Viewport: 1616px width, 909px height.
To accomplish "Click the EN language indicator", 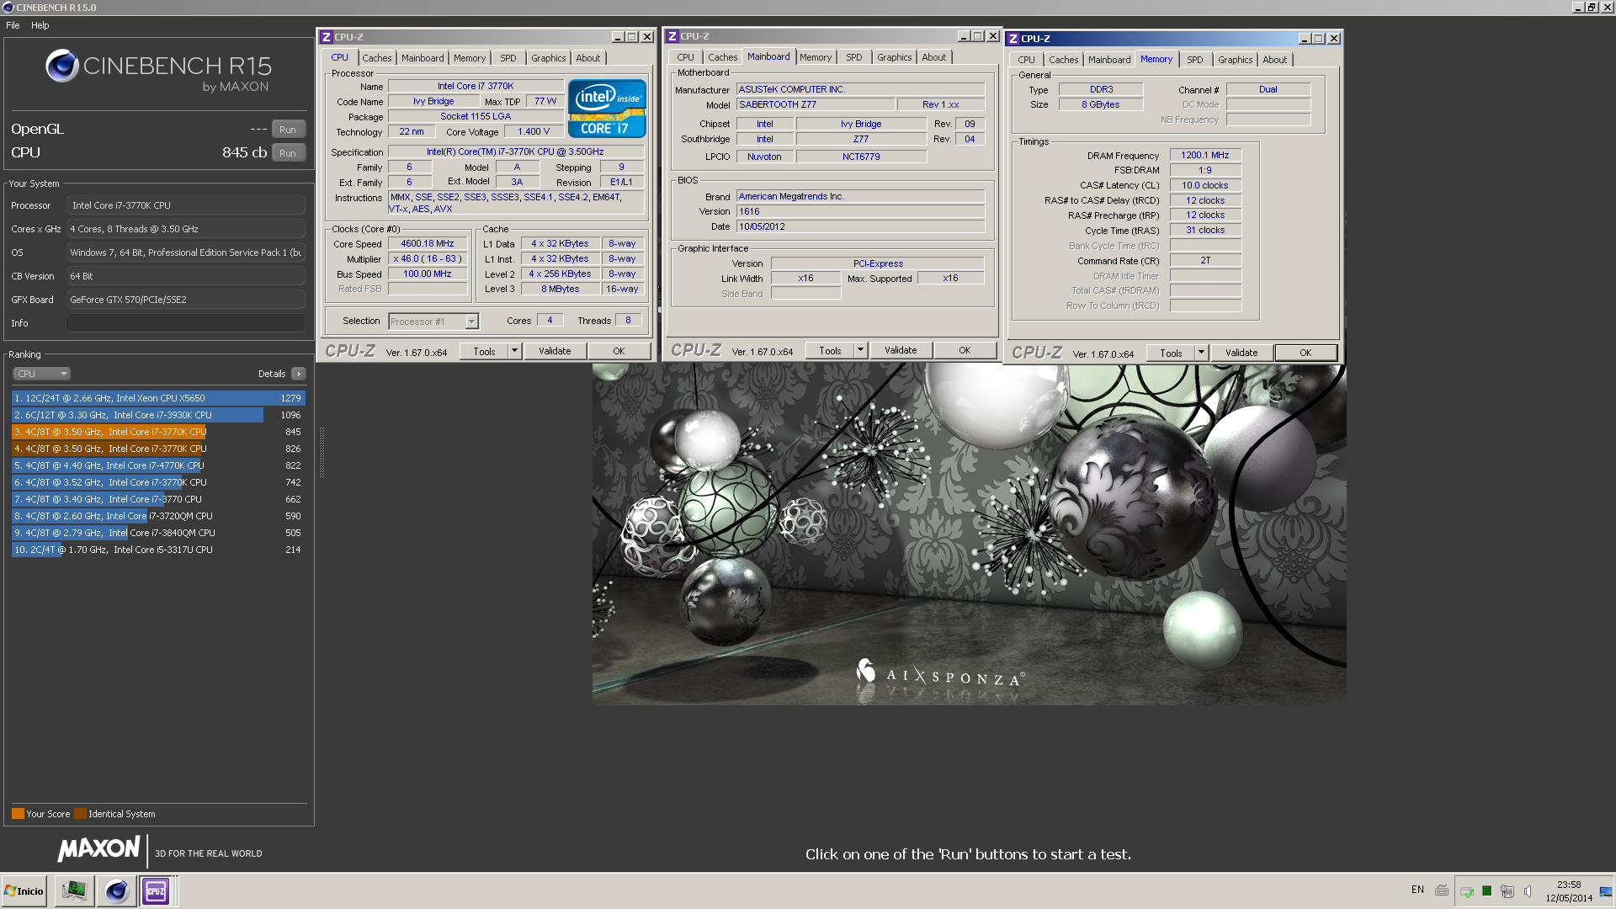I will click(1417, 890).
